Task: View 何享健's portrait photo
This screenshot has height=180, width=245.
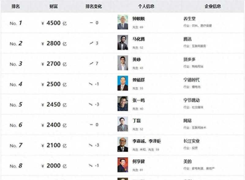Action: pos(123,165)
